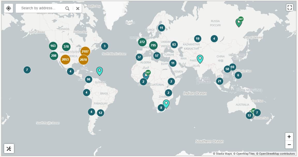The width and height of the screenshot is (298, 157).
Task: Click the search magnifier icon
Action: 67,8
